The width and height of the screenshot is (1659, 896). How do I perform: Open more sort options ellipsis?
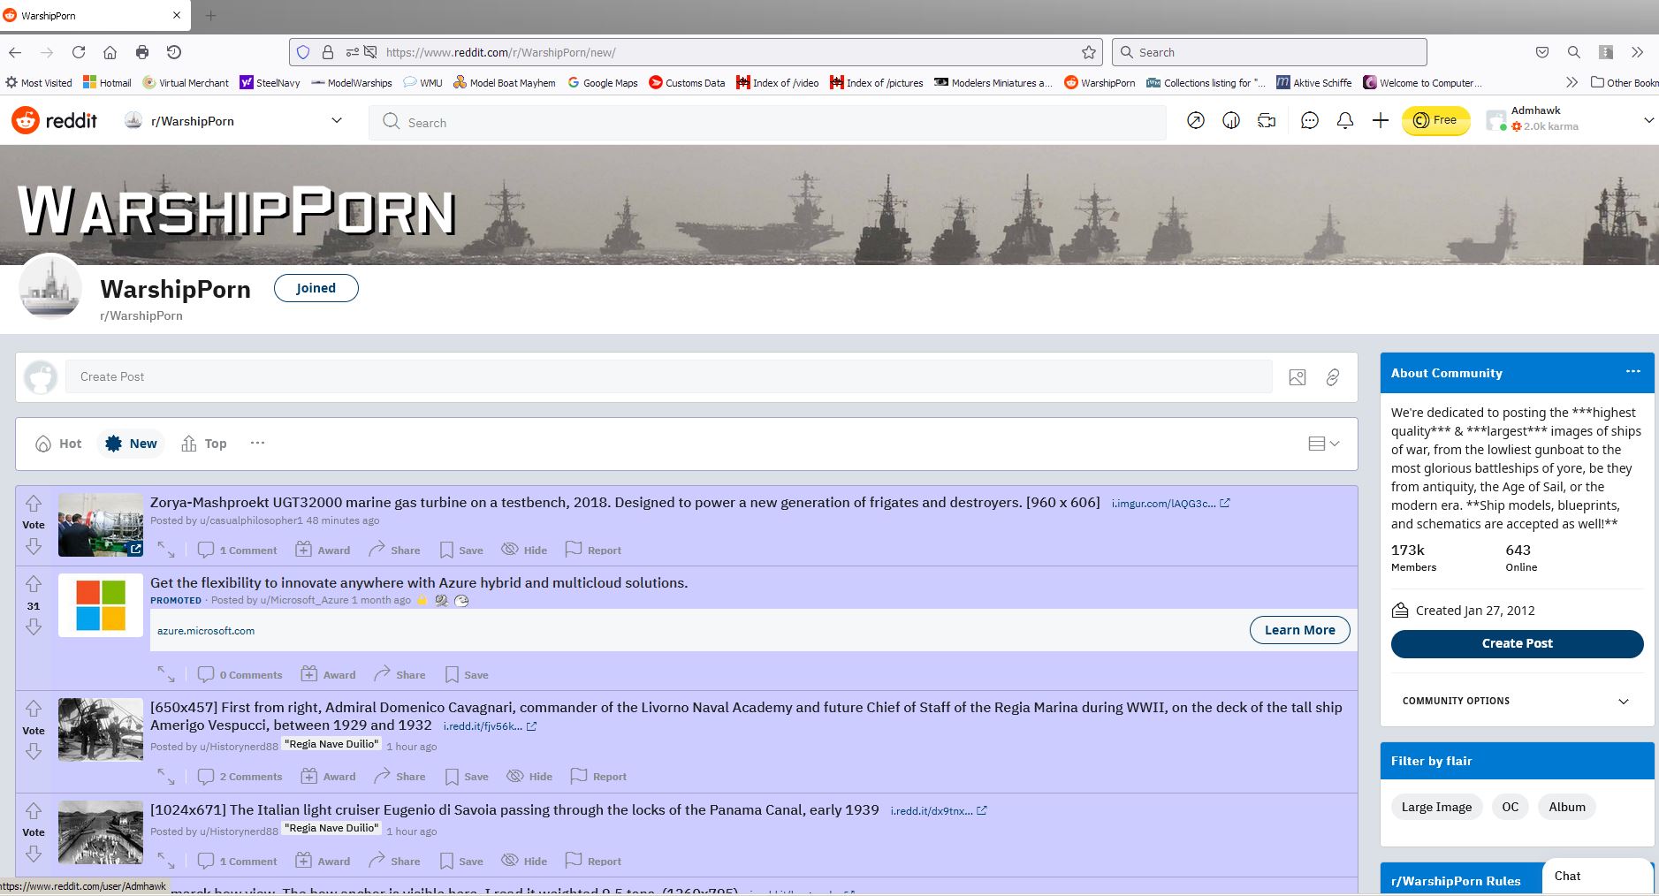point(257,444)
